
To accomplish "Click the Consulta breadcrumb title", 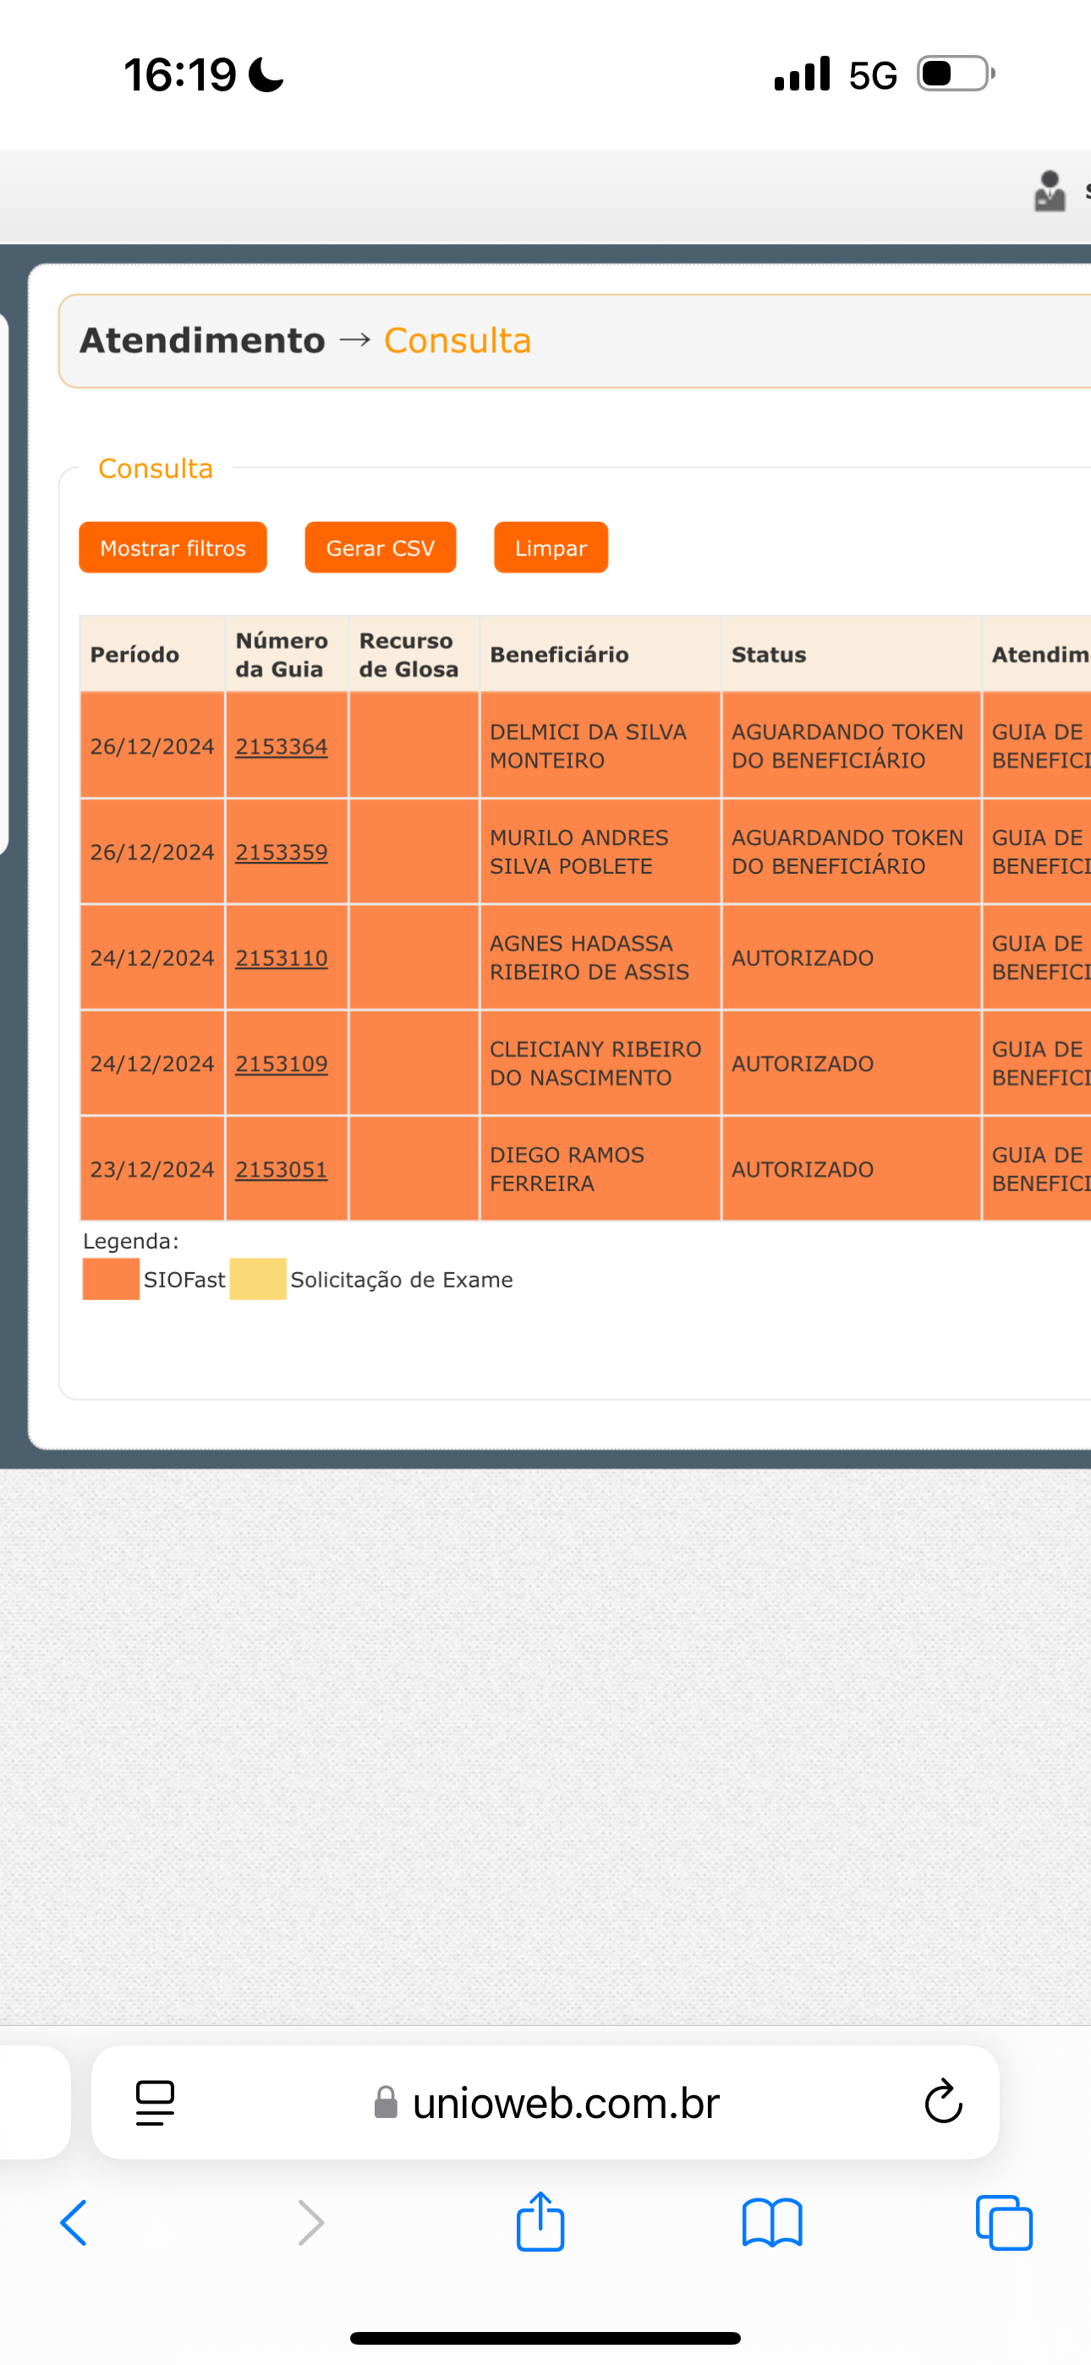I will tap(458, 341).
